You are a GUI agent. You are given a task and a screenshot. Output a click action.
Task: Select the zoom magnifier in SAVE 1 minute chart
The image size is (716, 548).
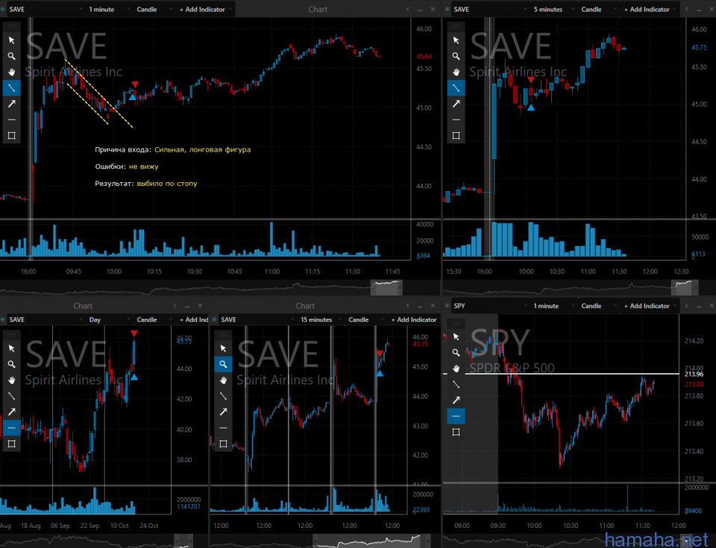click(x=11, y=56)
